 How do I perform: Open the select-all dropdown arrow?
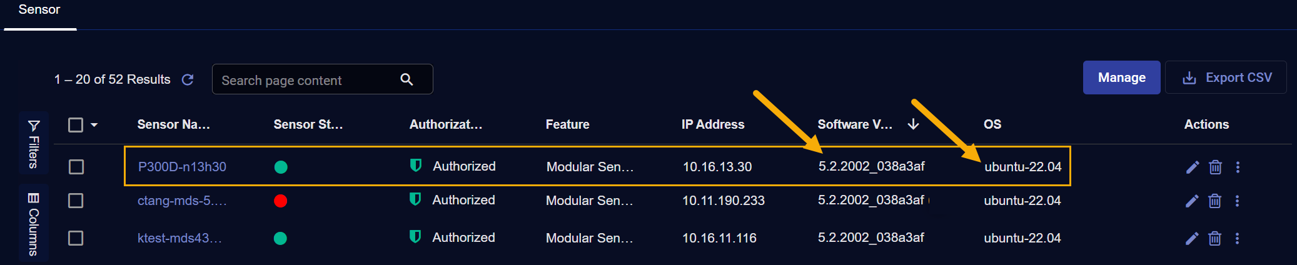[94, 125]
